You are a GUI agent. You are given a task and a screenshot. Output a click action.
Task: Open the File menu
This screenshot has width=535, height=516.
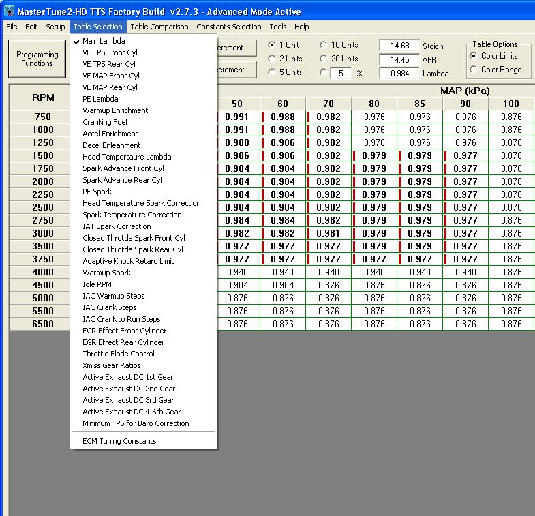(x=12, y=27)
